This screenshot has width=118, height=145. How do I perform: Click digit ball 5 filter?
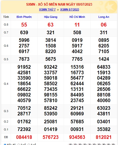click(x=94, y=144)
